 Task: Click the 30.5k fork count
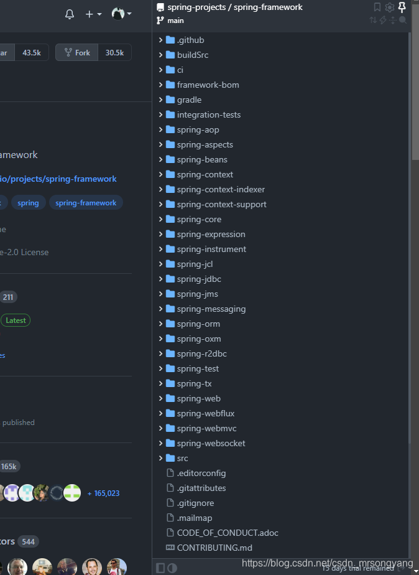point(114,52)
